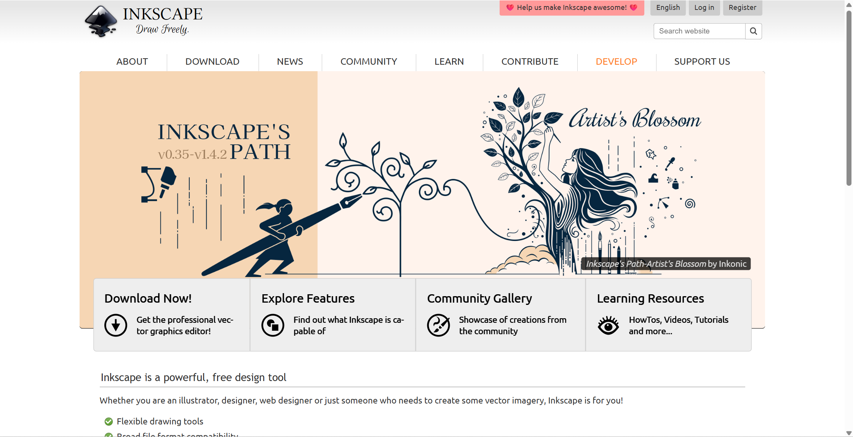Click the Explore Features shapes icon
Viewport: 853px width, 437px height.
coord(273,325)
